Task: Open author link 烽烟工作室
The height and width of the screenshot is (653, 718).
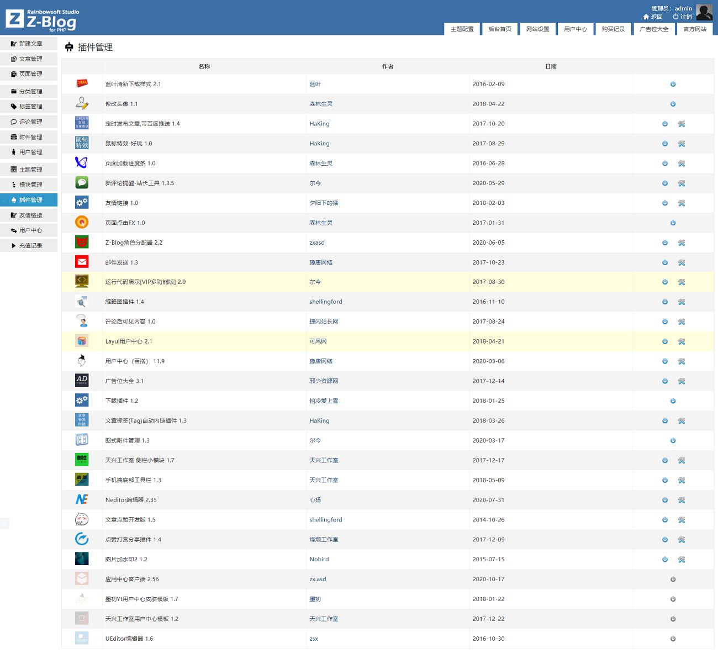Action: (324, 540)
